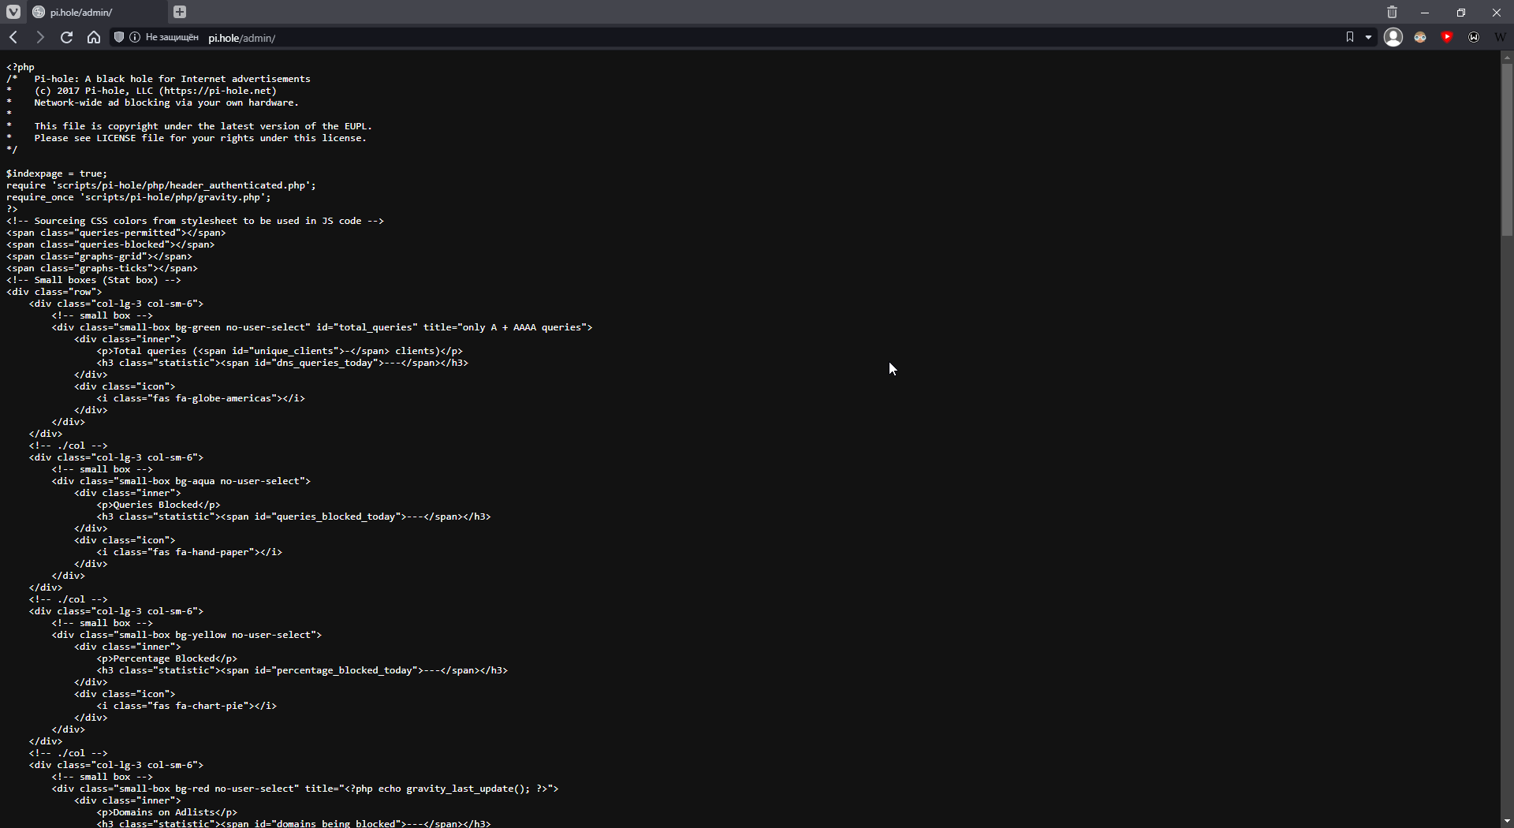Go forward to the next page
Image resolution: width=1514 pixels, height=828 pixels.
[x=40, y=37]
